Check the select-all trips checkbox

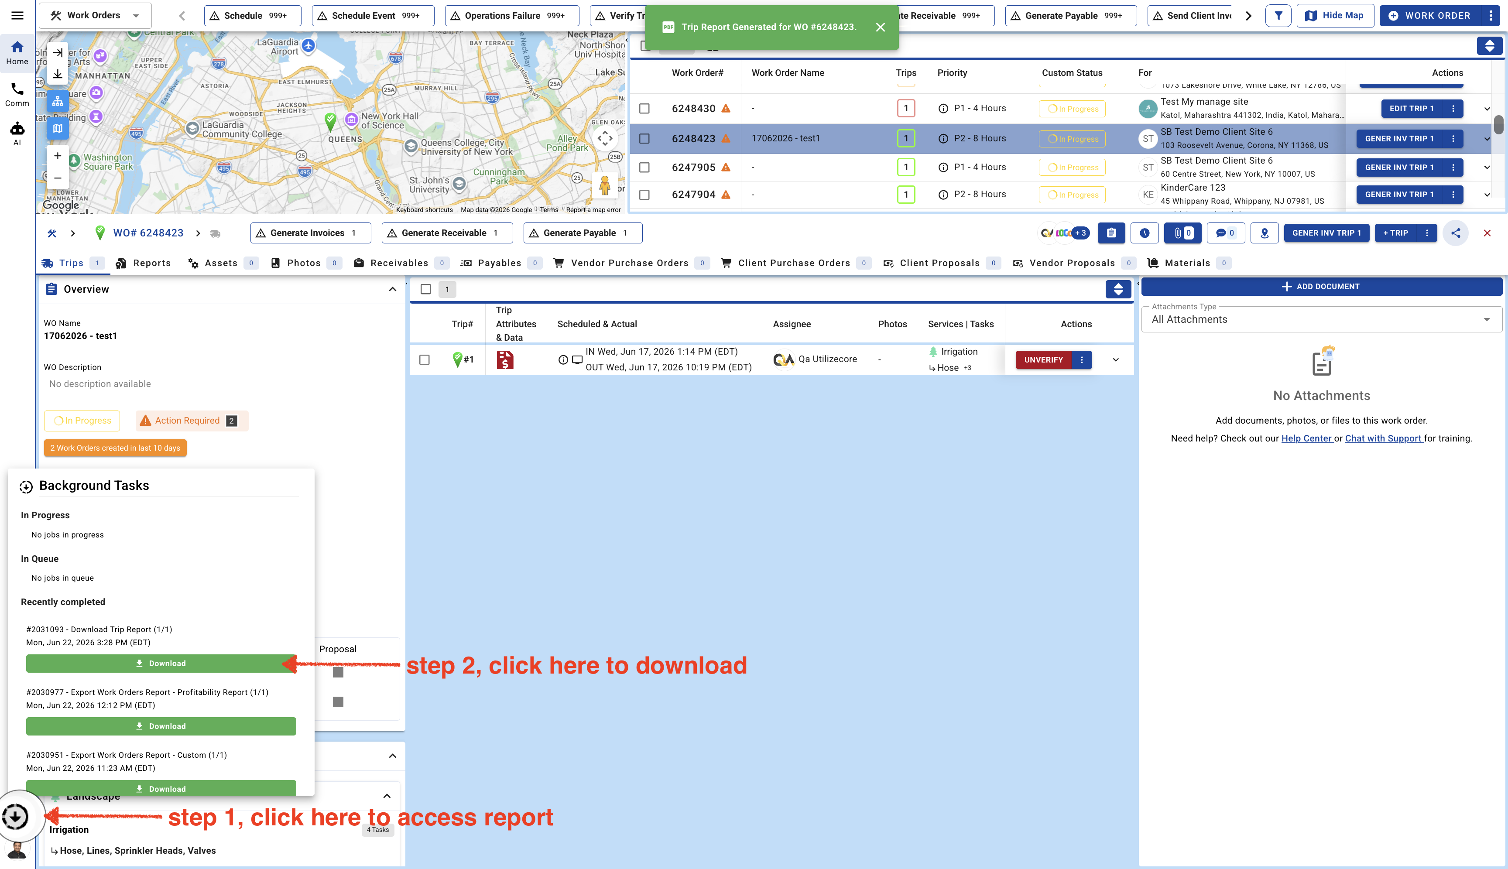click(426, 290)
